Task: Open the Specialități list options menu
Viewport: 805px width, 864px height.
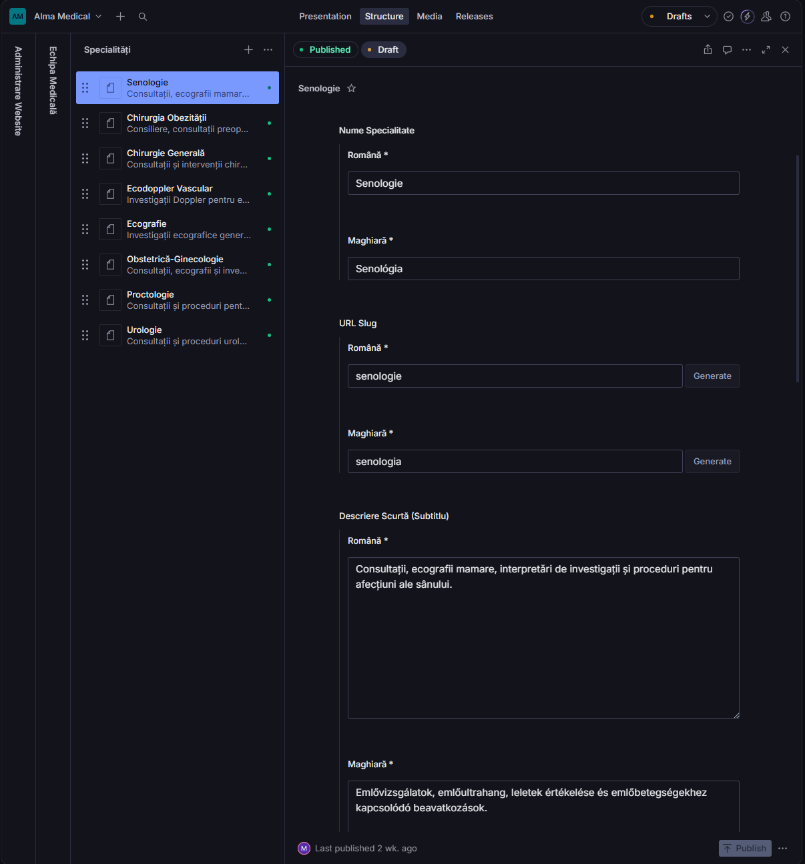Action: pos(268,49)
